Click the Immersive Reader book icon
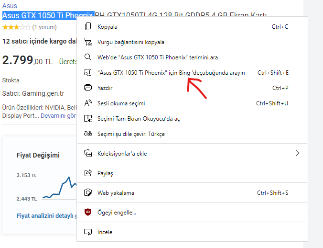This screenshot has width=323, height=248. [88, 118]
